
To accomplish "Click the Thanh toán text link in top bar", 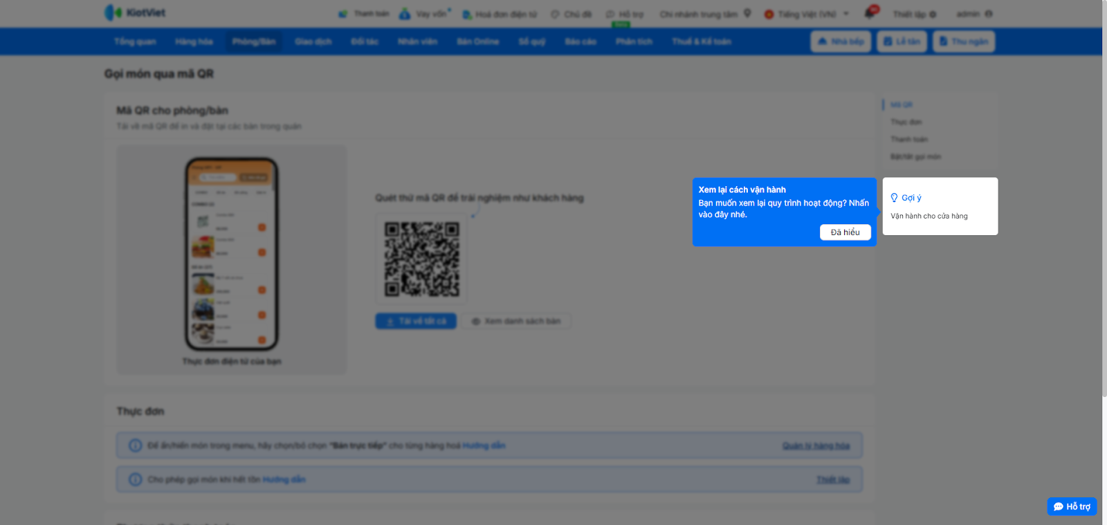I will tap(372, 14).
